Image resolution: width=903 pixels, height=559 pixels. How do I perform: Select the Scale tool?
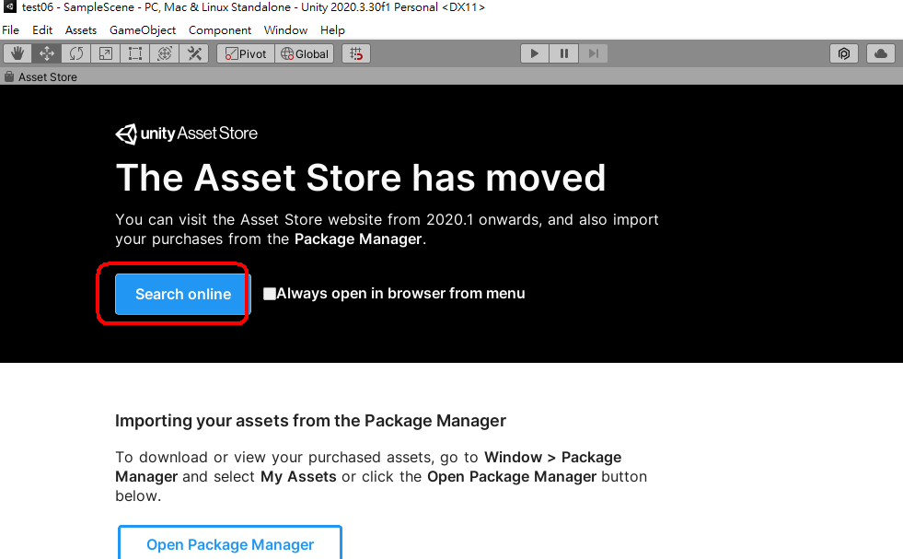coord(105,53)
